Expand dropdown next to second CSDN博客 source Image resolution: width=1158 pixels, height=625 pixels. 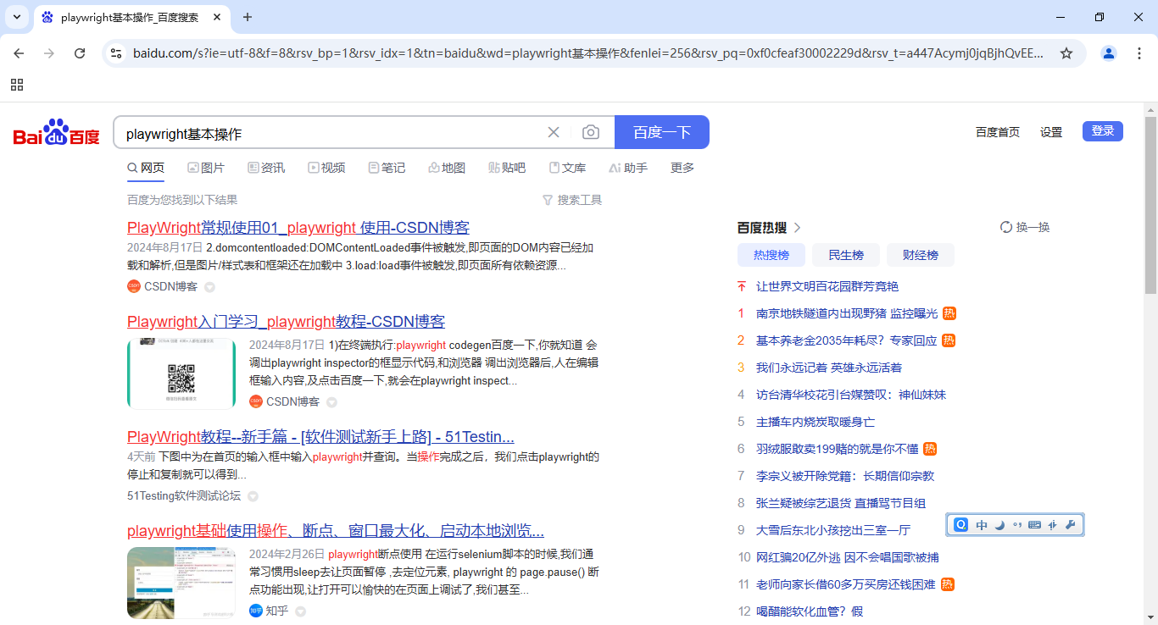click(x=331, y=402)
